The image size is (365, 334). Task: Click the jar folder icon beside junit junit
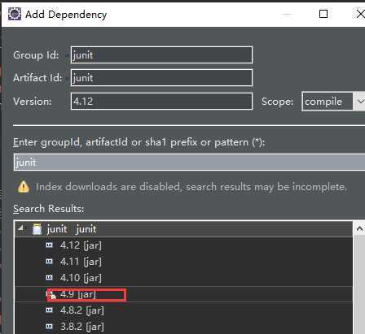pos(37,229)
